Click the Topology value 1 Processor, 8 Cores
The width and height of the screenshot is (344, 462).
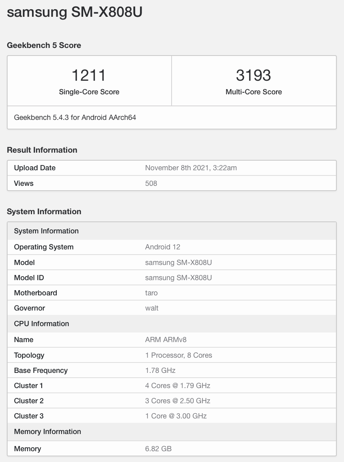(x=179, y=355)
